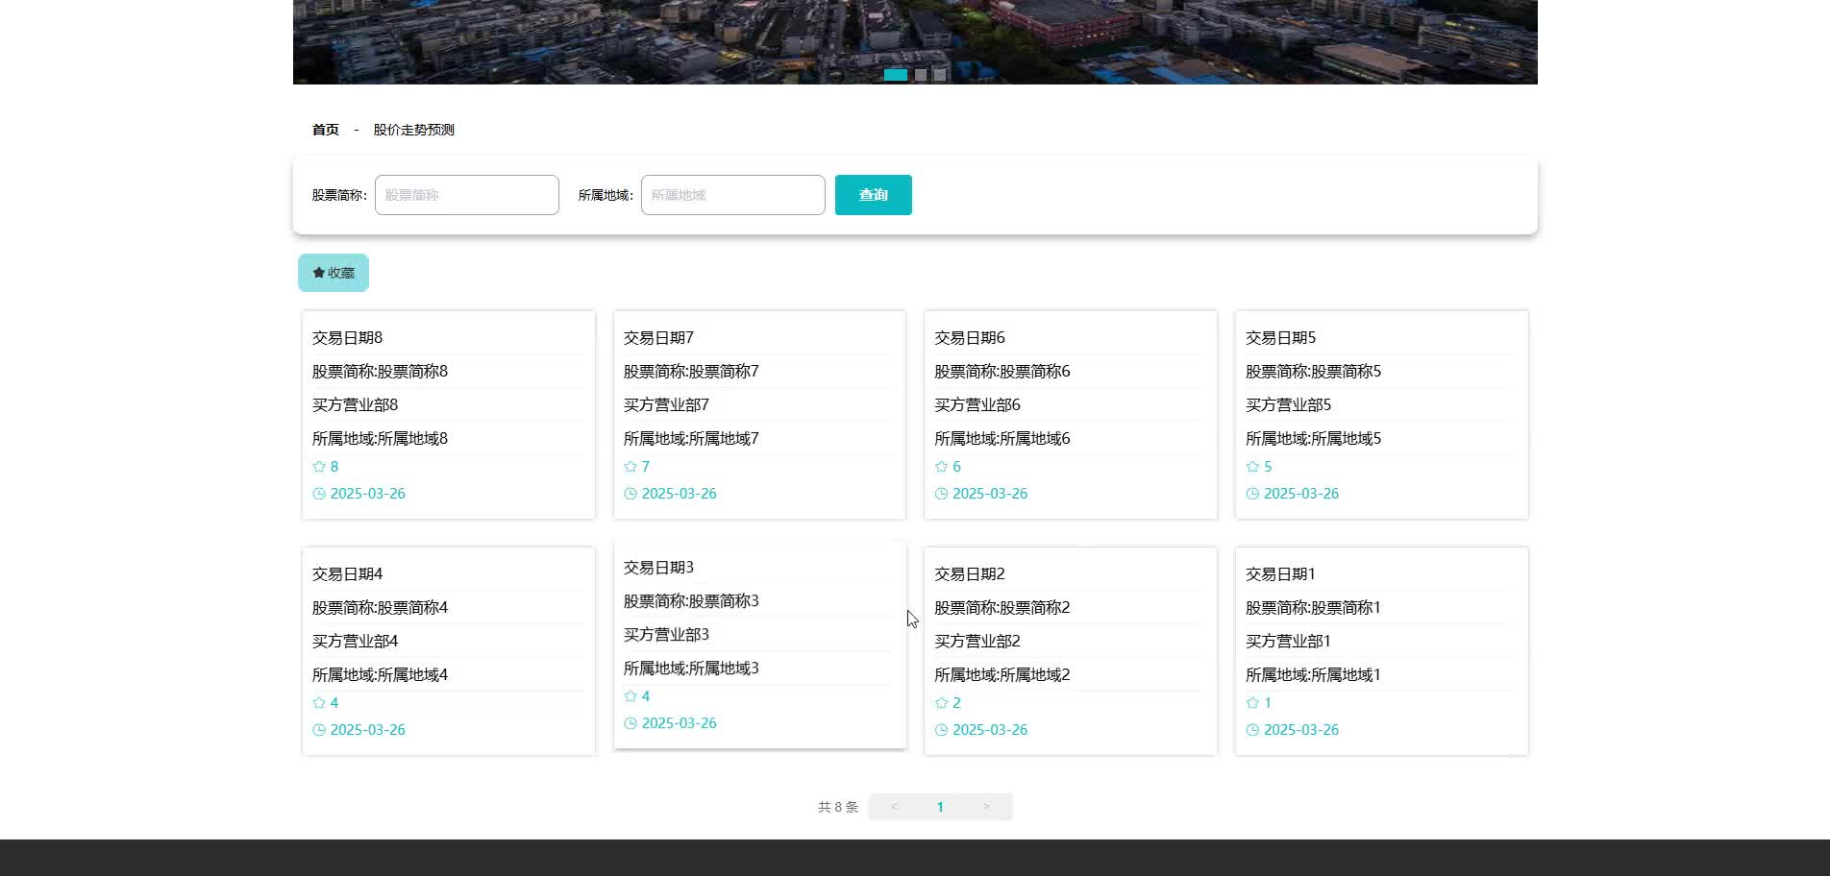Click 股价走势预测 breadcrumb item
1830x876 pixels.
point(414,130)
